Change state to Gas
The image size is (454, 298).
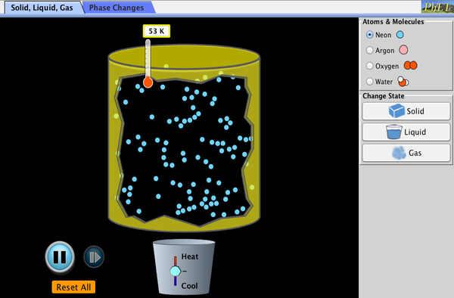(406, 153)
